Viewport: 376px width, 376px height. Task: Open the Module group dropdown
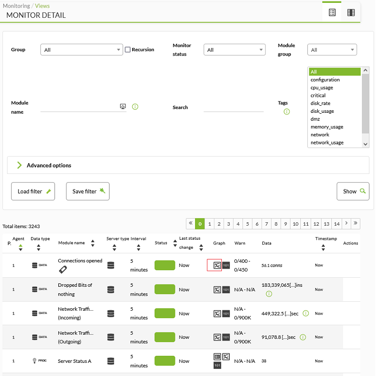[332, 50]
